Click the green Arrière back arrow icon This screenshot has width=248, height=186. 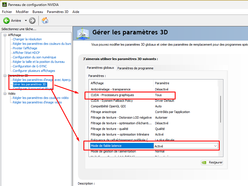tap(7, 21)
